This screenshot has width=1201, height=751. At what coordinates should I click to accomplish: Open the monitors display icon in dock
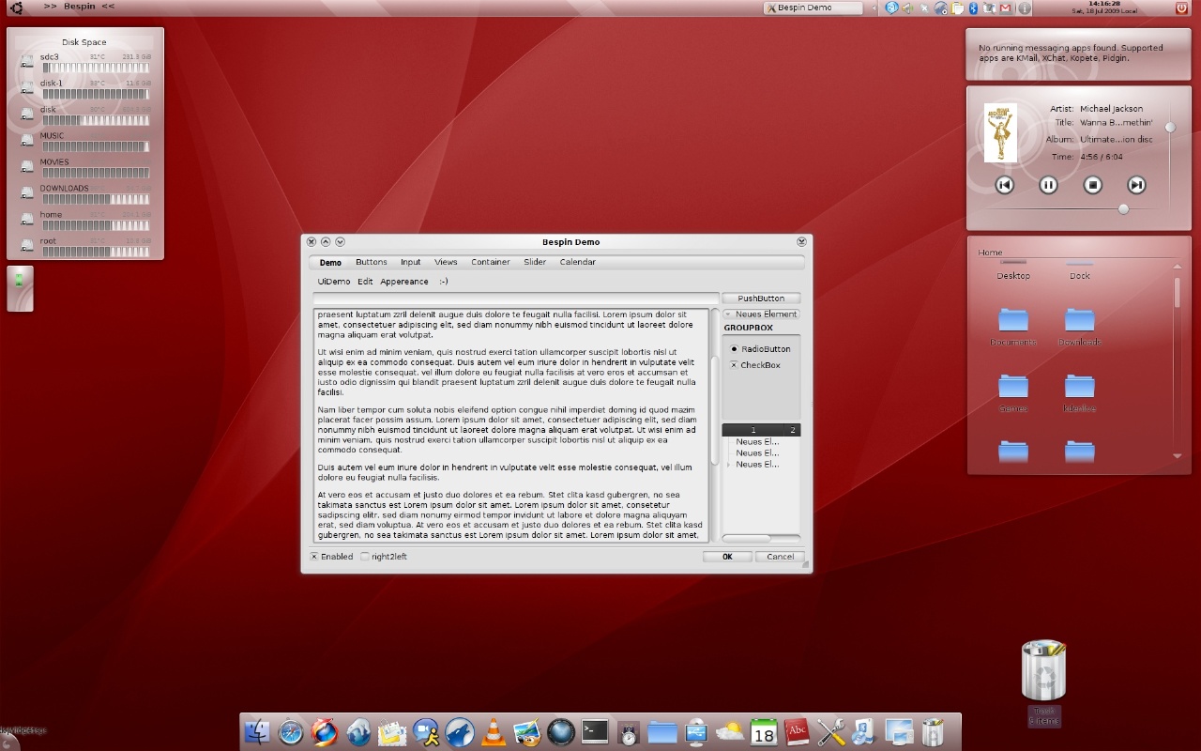point(899,731)
